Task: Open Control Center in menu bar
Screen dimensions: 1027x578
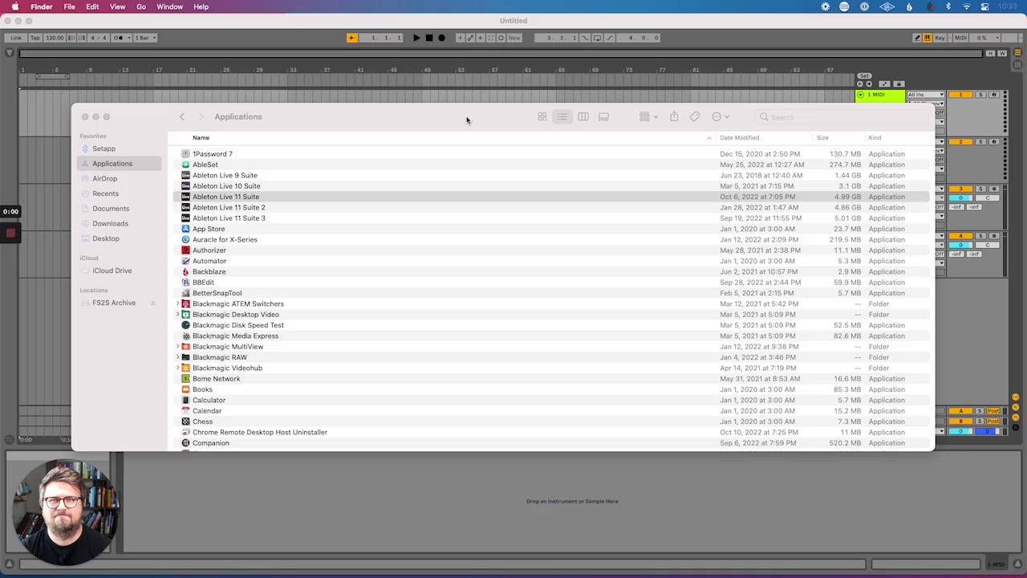Action: (x=985, y=7)
